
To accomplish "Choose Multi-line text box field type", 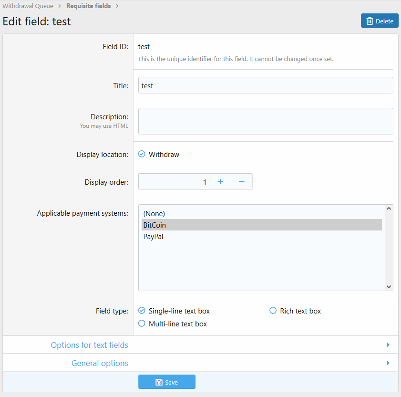I will click(x=142, y=324).
